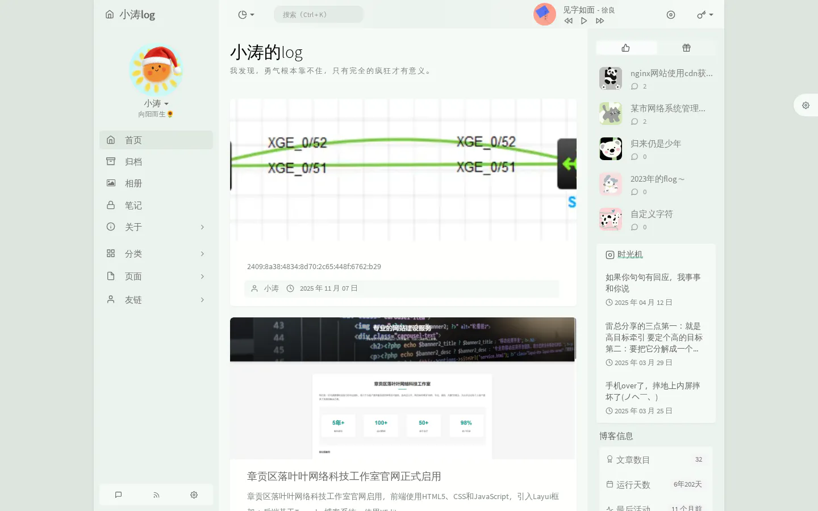
Task: Click the 时光机 heading icon
Action: [610, 255]
